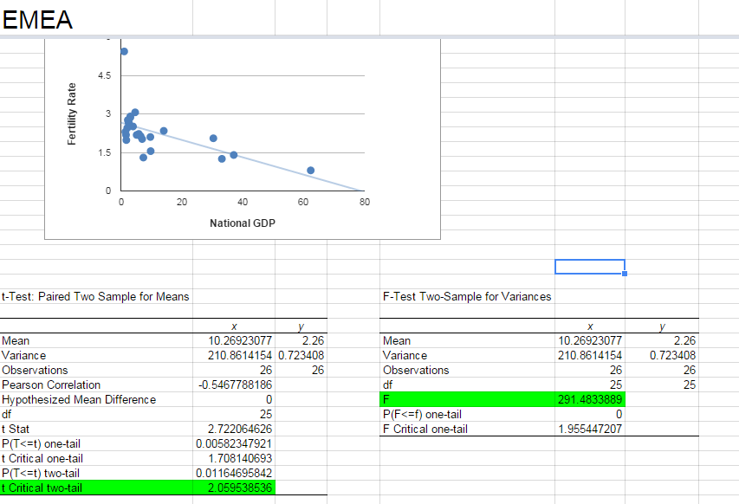Select the F-Test Two-Sample for Variances heading
This screenshot has height=504, width=739.
[x=467, y=296]
